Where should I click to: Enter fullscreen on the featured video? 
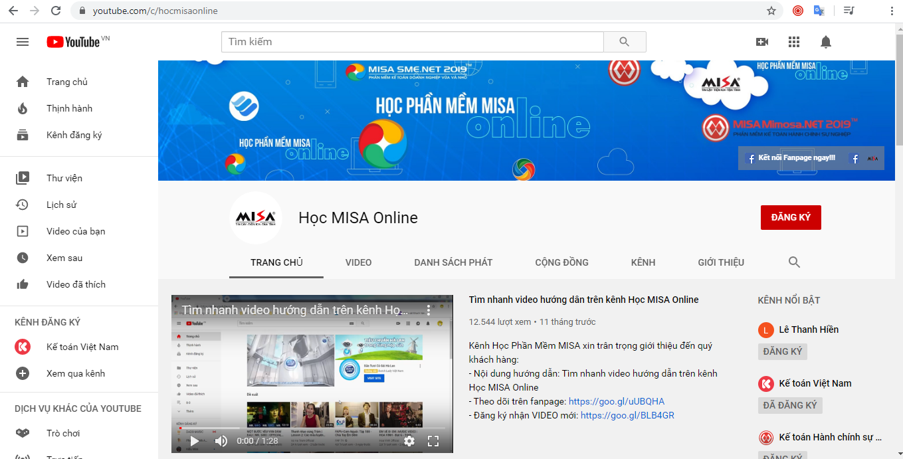(x=433, y=440)
